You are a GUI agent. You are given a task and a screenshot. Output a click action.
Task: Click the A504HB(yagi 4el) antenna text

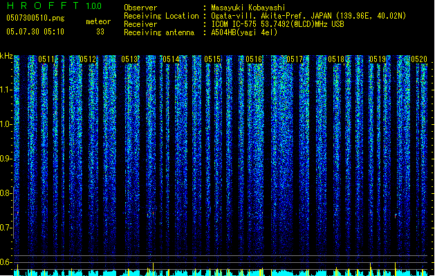[x=244, y=32]
